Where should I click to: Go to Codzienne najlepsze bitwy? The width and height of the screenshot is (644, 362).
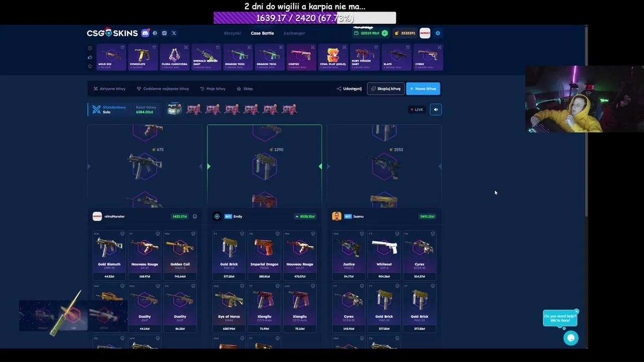[163, 88]
